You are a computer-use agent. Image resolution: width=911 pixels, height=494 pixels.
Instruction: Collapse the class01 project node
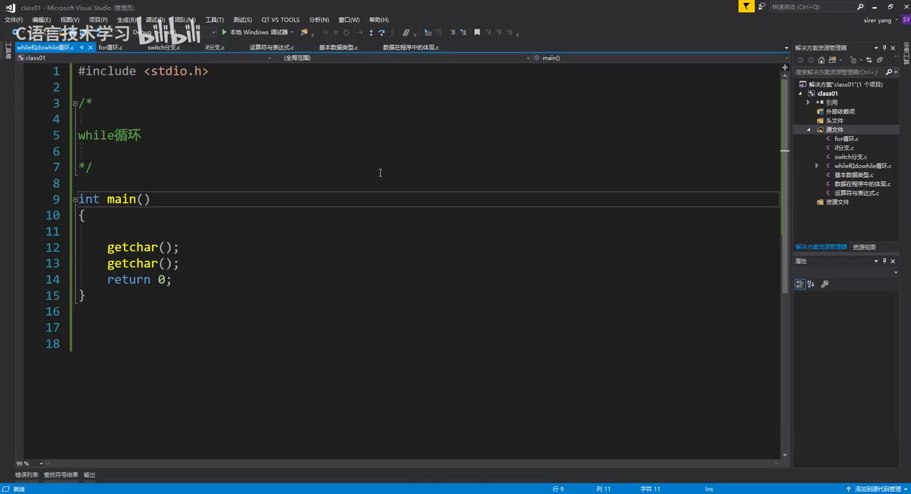click(800, 93)
